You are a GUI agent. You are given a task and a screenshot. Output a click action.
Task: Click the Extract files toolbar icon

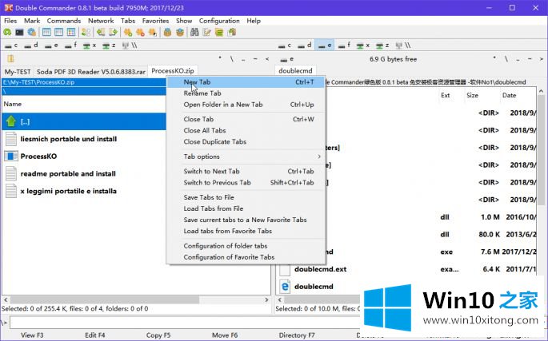click(x=180, y=33)
